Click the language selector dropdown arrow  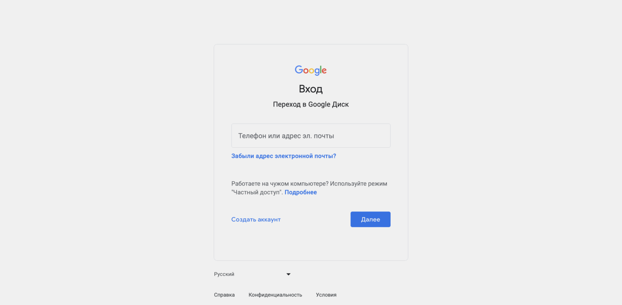[x=288, y=274]
